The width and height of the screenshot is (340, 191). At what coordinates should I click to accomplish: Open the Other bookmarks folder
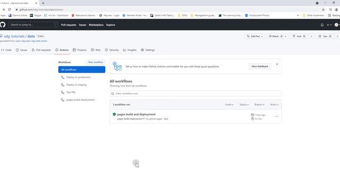(313, 15)
